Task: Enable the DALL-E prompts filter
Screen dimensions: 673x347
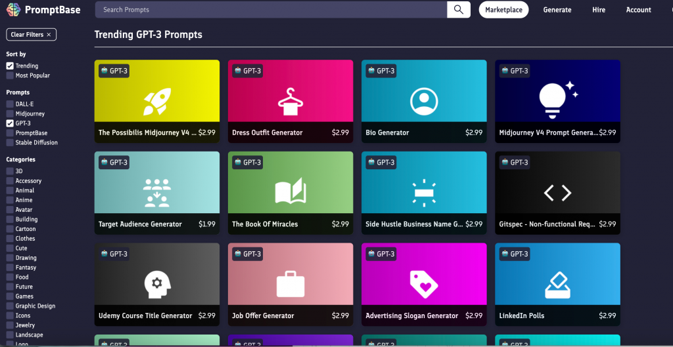Action: (10, 104)
